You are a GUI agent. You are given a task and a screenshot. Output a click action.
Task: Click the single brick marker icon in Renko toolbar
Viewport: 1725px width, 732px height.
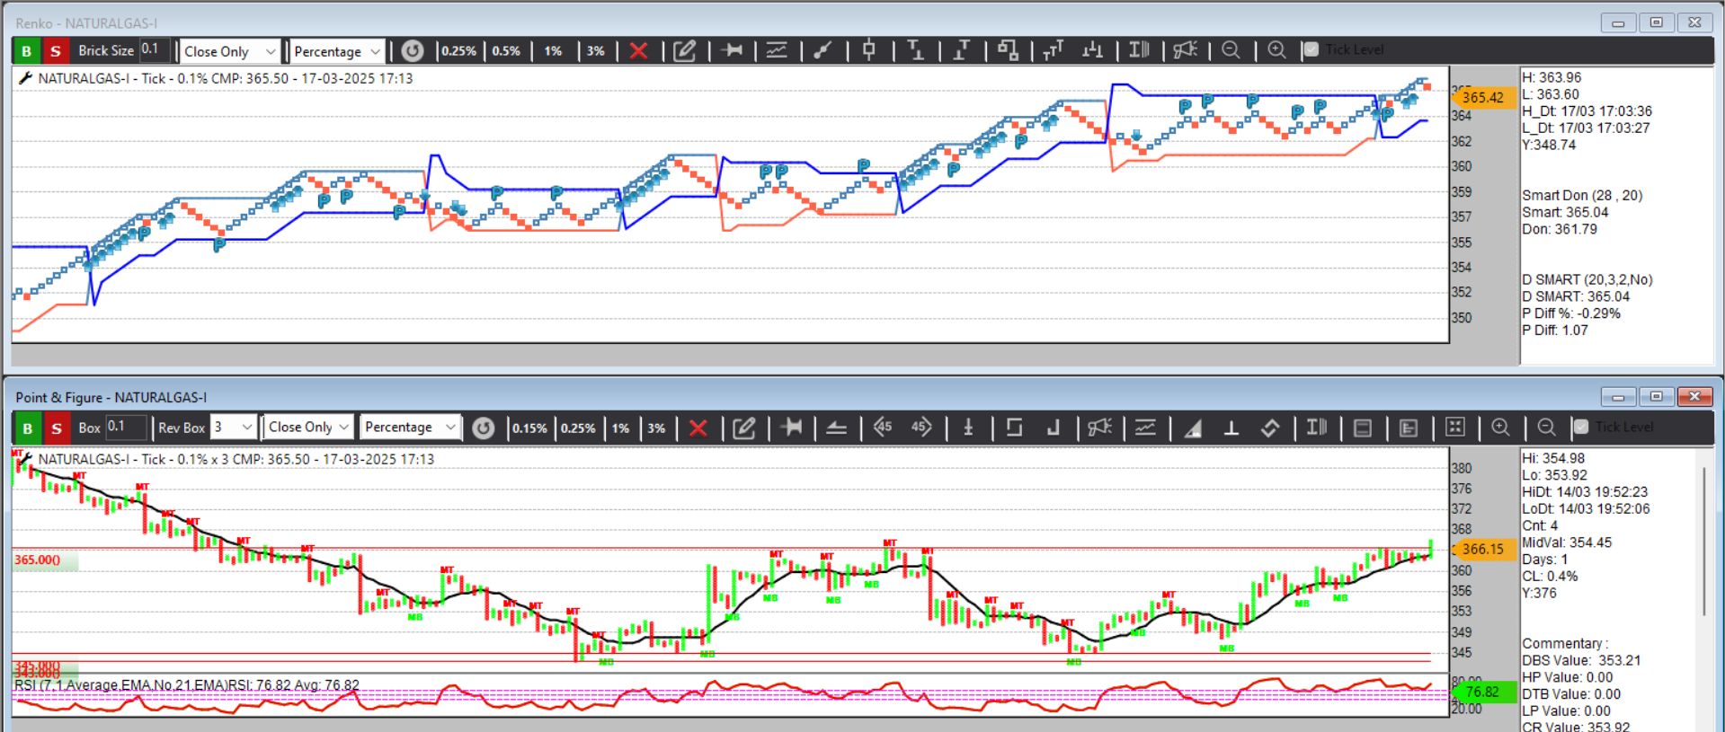[x=868, y=50]
